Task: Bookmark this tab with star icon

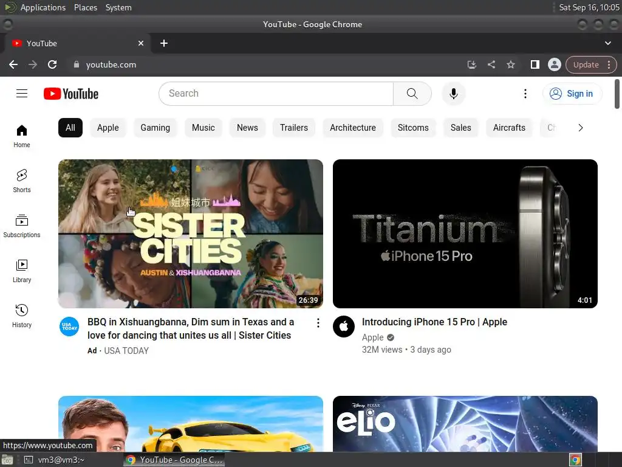Action: (510, 64)
